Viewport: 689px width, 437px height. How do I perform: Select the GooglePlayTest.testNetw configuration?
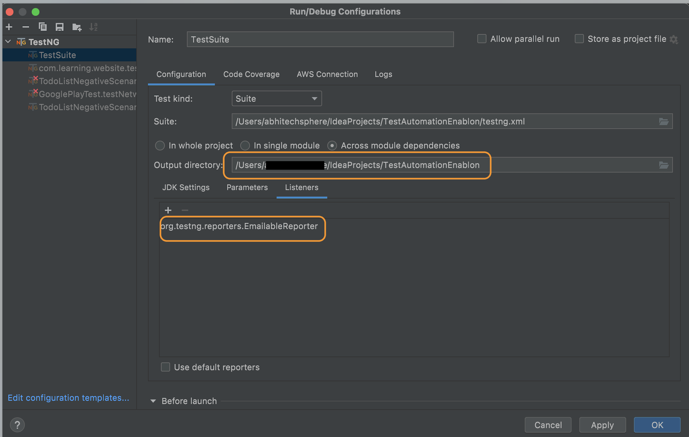[70, 94]
